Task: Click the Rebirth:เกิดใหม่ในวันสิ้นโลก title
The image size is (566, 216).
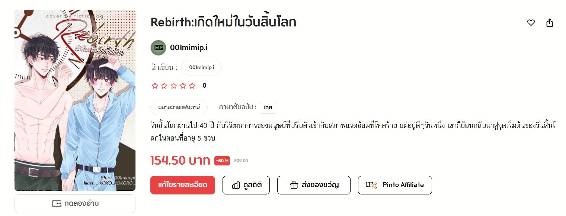Action: coord(223,22)
